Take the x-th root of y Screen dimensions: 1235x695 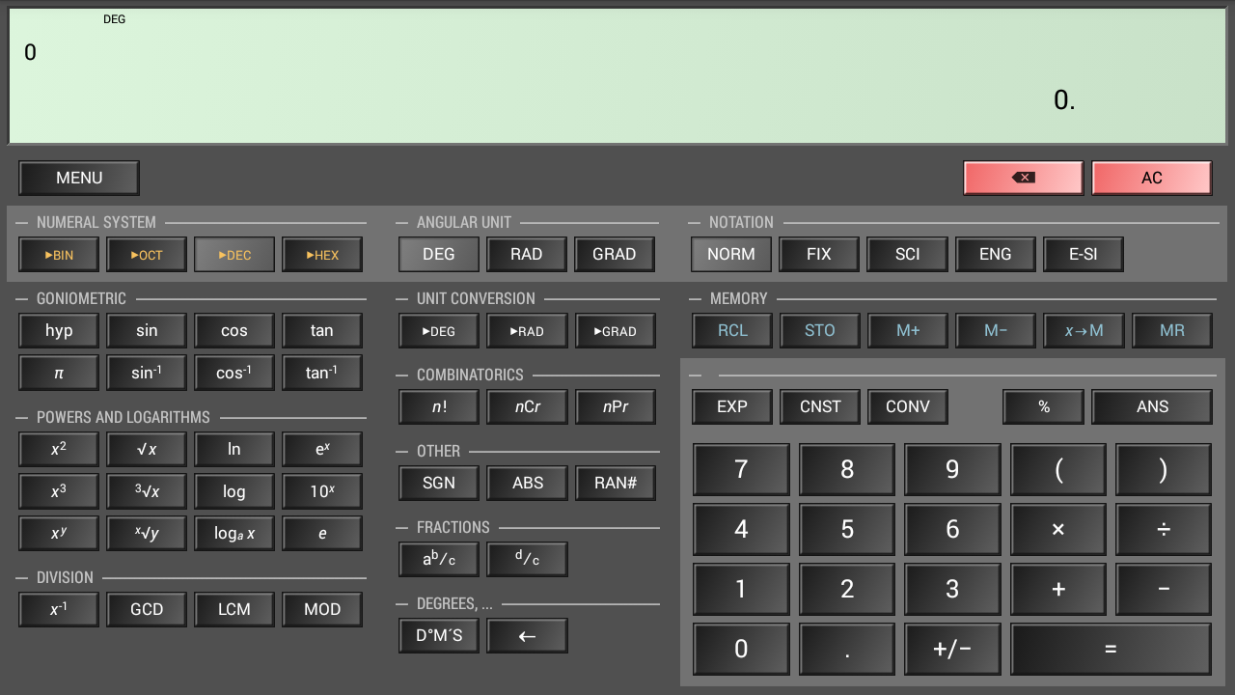tap(147, 533)
